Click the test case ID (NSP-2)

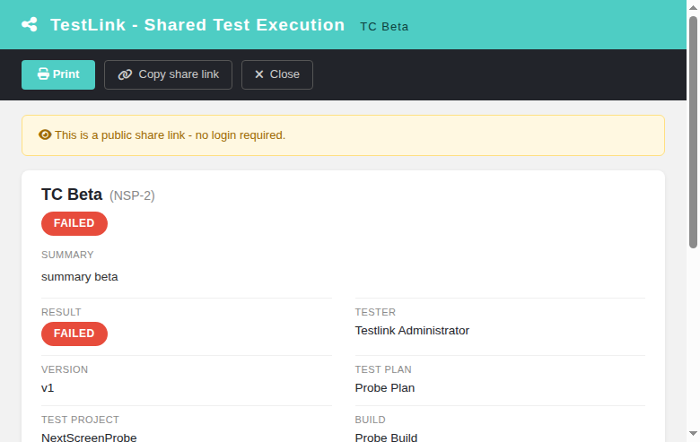[x=132, y=195]
